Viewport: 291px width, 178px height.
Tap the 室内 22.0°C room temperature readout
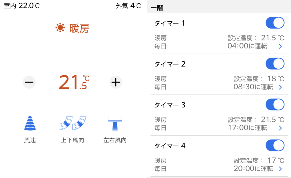(22, 6)
